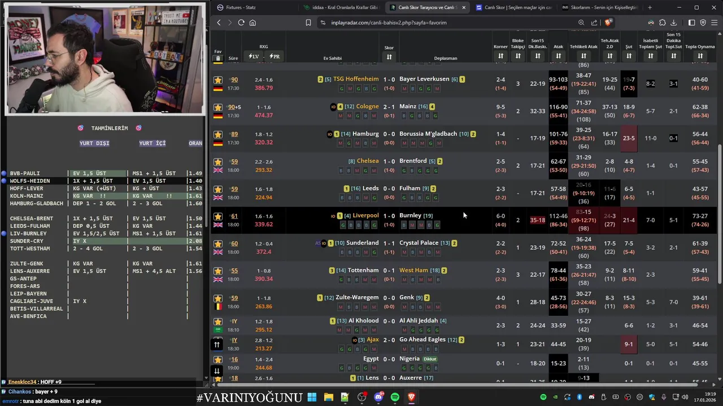
Task: Click the Ajax team name
Action: [x=373, y=339]
